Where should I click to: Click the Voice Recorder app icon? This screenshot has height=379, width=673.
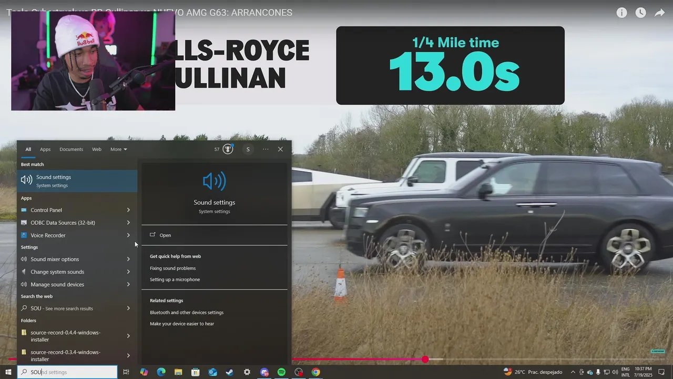[24, 235]
